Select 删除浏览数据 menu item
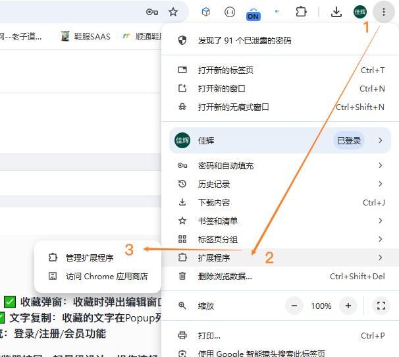 point(280,276)
